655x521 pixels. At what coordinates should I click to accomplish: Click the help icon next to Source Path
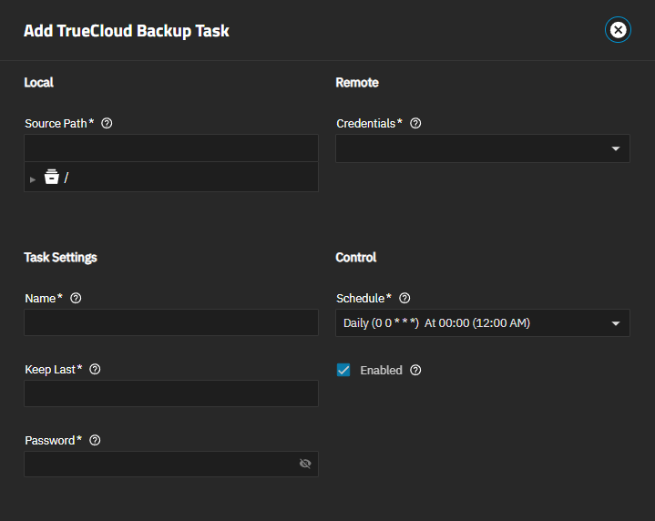coord(107,124)
